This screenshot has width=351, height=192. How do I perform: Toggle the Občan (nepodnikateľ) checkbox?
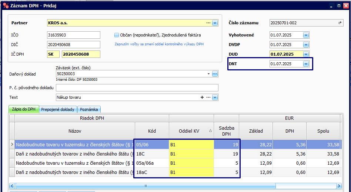117,35
